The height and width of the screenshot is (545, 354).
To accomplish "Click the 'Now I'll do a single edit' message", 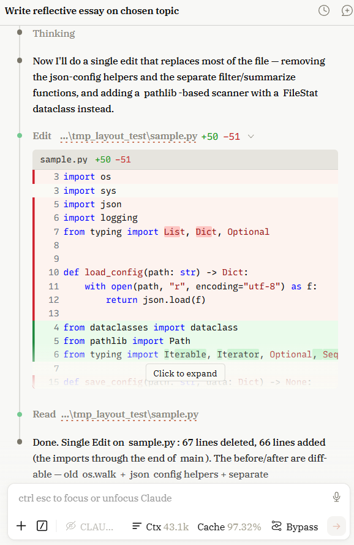I will tap(179, 85).
